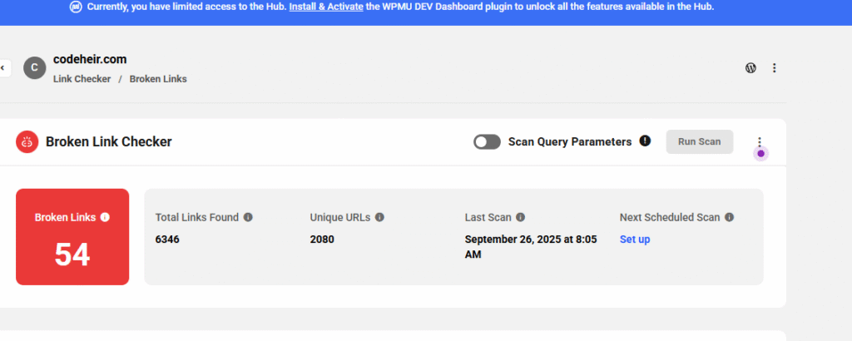The height and width of the screenshot is (341, 852).
Task: Toggle Scan Query Parameters switch
Action: click(487, 141)
